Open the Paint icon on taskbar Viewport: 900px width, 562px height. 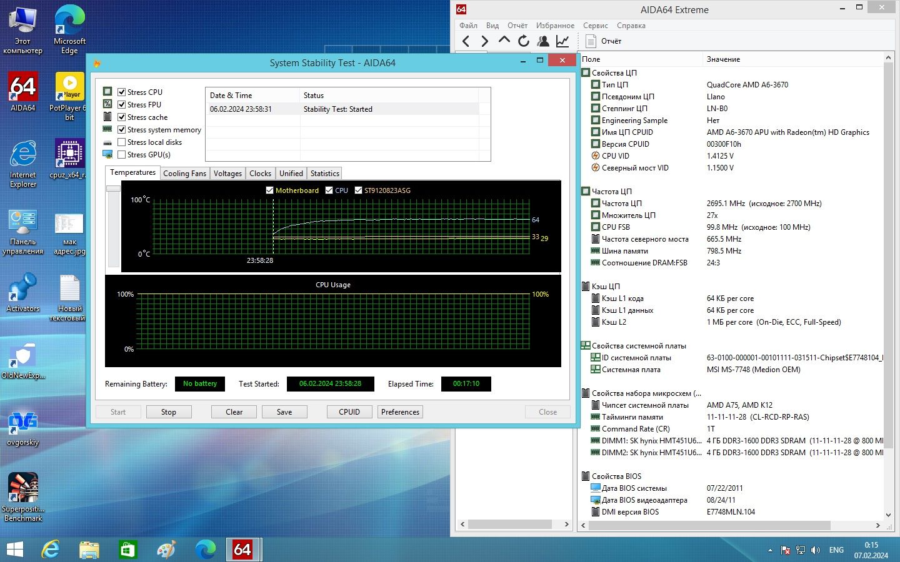166,550
